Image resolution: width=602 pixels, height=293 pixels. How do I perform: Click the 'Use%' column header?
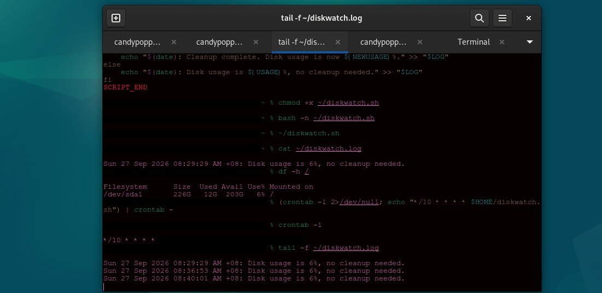point(256,187)
